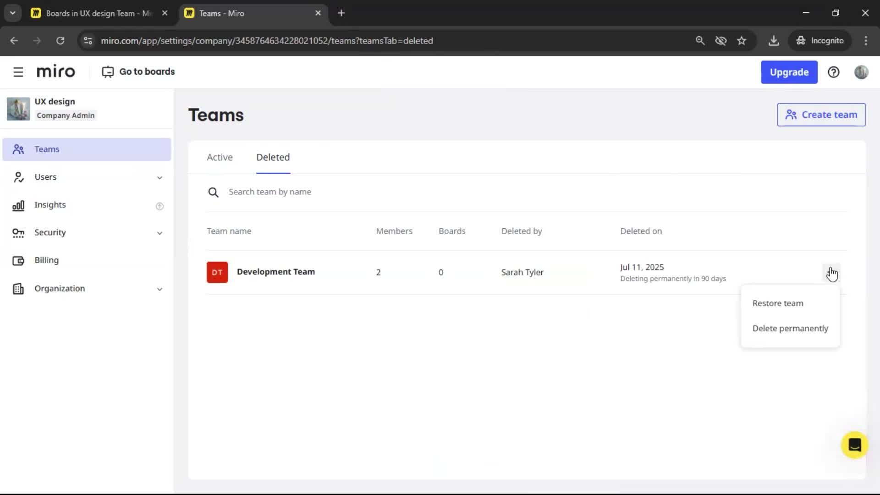Go back in browser history
This screenshot has width=880, height=495.
pos(14,41)
